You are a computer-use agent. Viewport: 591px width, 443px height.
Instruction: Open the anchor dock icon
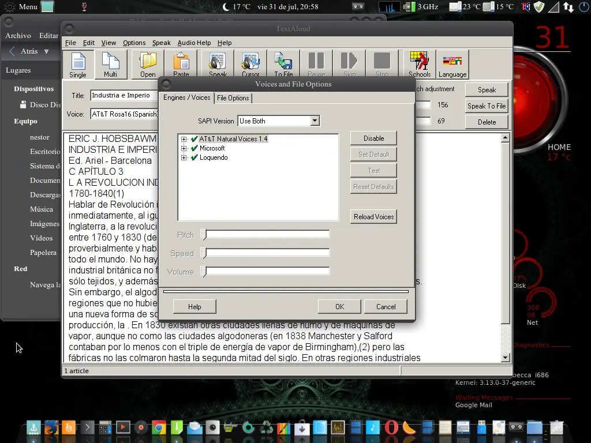(x=33, y=427)
